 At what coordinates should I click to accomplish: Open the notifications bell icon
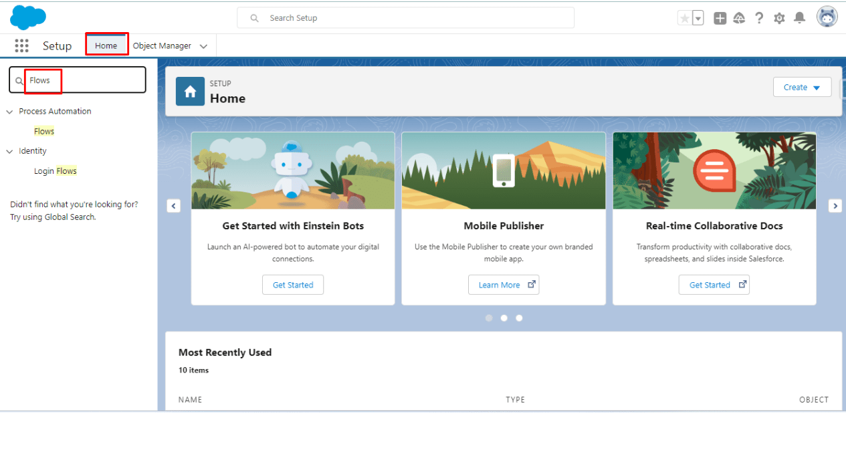799,18
